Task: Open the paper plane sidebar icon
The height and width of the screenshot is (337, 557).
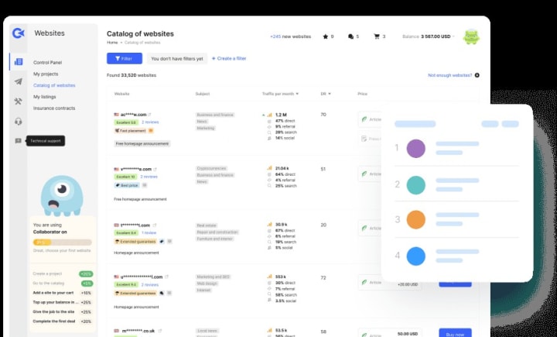Action: pos(19,81)
